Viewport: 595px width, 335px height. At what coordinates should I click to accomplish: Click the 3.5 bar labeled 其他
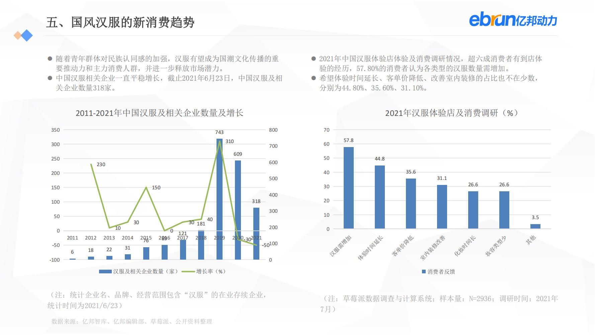(x=535, y=226)
